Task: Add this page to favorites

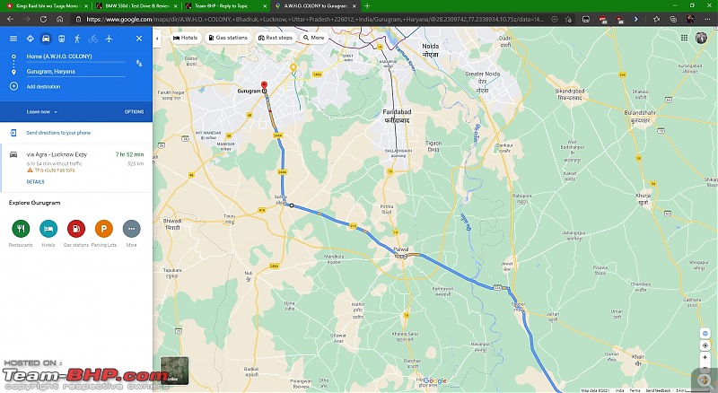Action: [568, 19]
